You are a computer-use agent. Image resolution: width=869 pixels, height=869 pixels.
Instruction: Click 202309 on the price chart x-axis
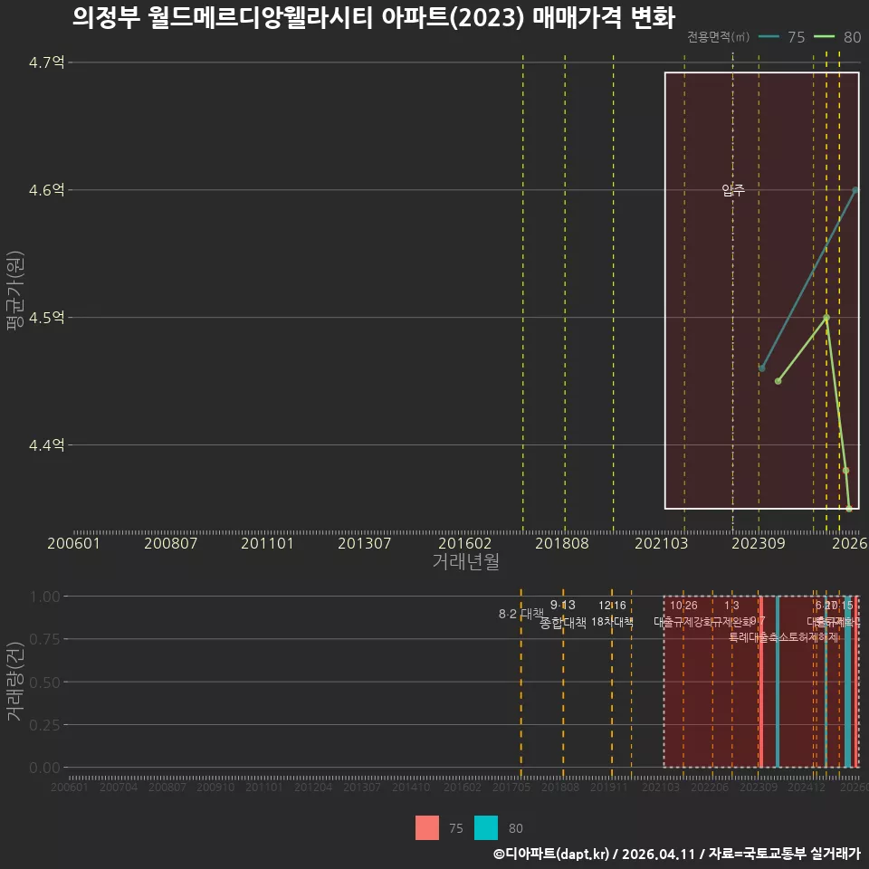point(759,543)
